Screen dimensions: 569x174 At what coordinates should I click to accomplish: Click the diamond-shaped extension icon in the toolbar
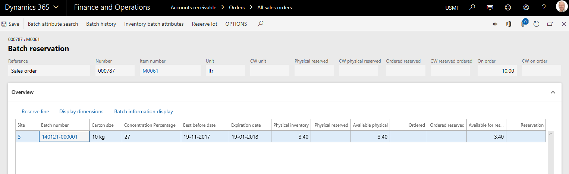[495, 24]
